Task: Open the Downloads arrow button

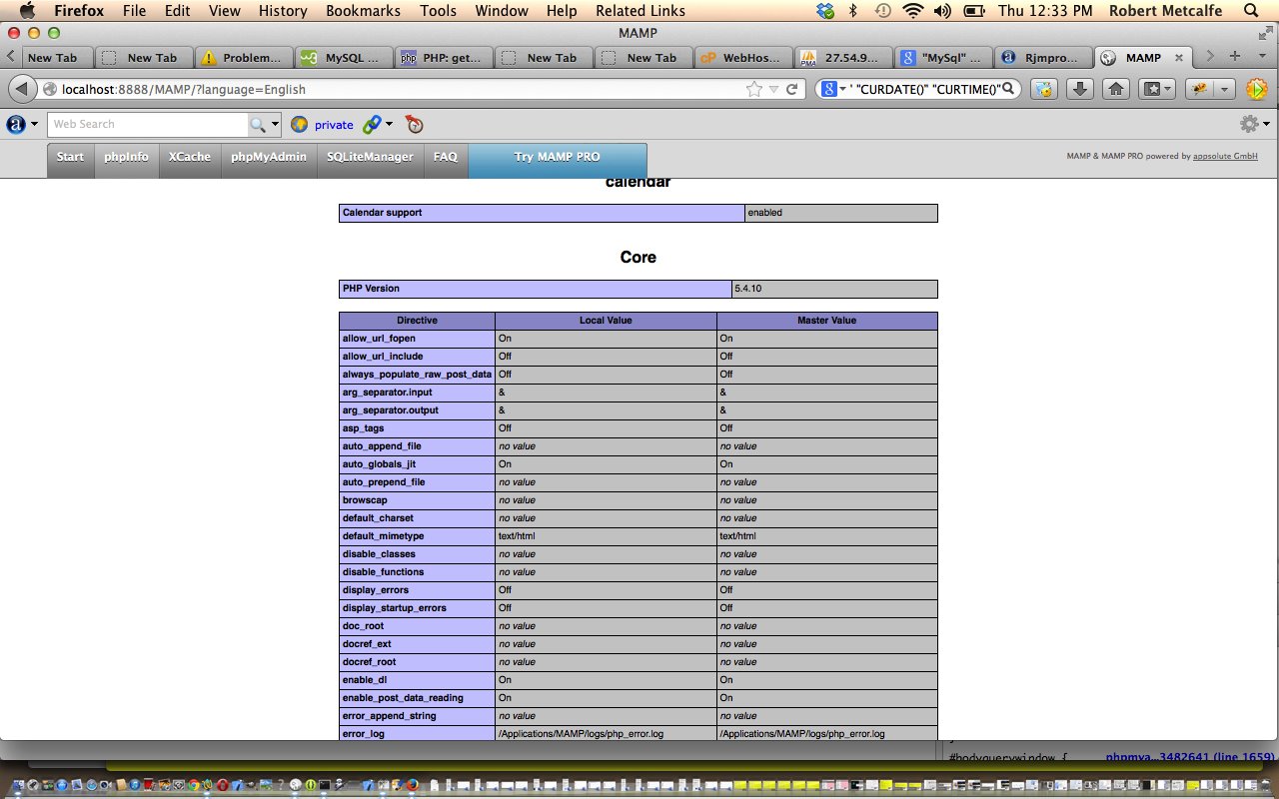Action: click(1079, 89)
